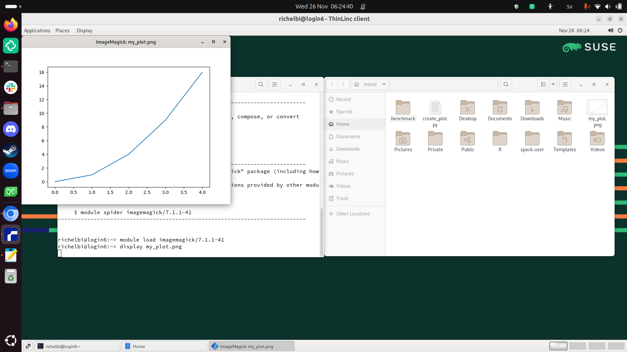The height and width of the screenshot is (352, 627).
Task: Click Other Locations in the sidebar
Action: [x=353, y=214]
